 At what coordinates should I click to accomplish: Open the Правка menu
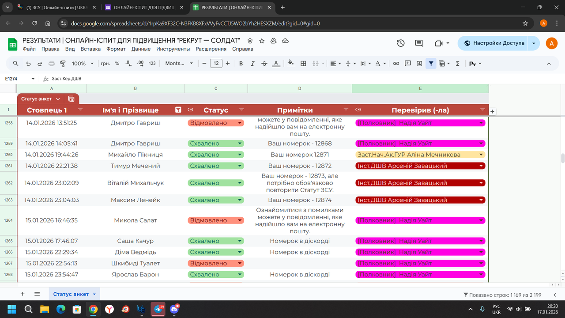[x=50, y=49]
